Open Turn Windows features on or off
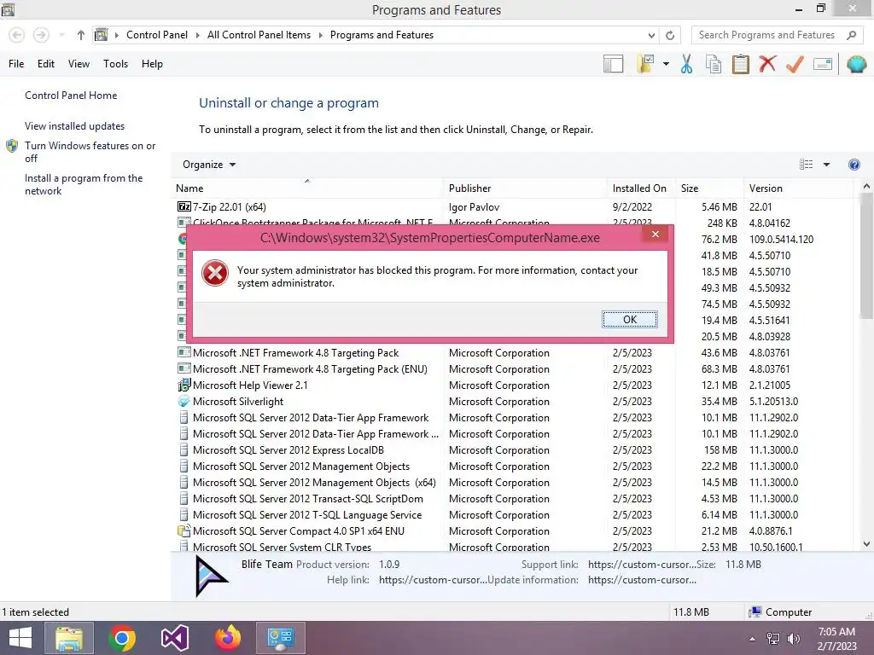The image size is (874, 655). pyautogui.click(x=90, y=152)
